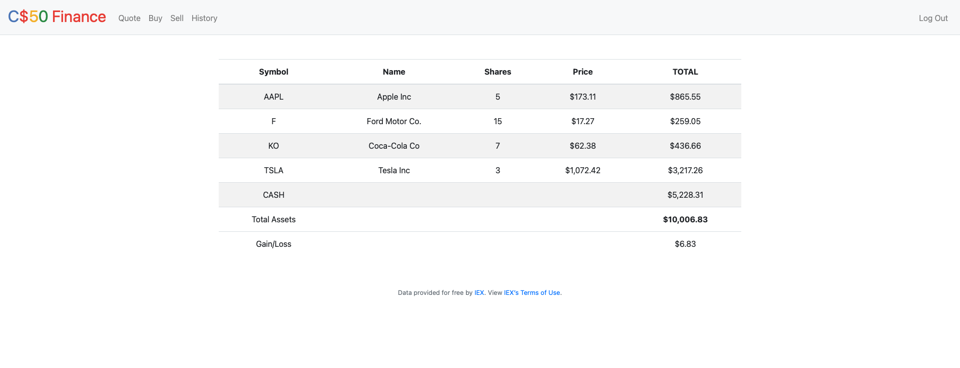Click the TOTAL column header

tap(685, 72)
